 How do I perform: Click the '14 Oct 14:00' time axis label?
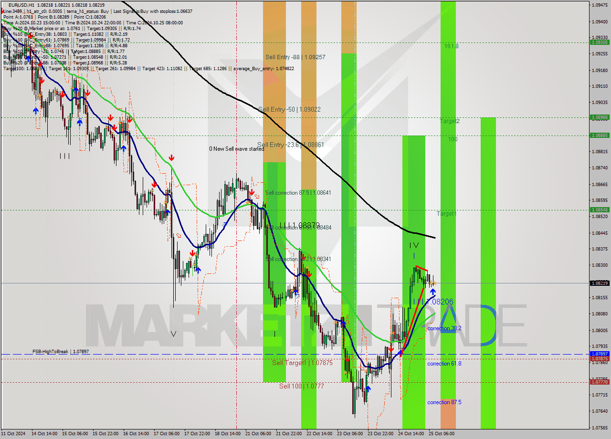click(x=44, y=434)
